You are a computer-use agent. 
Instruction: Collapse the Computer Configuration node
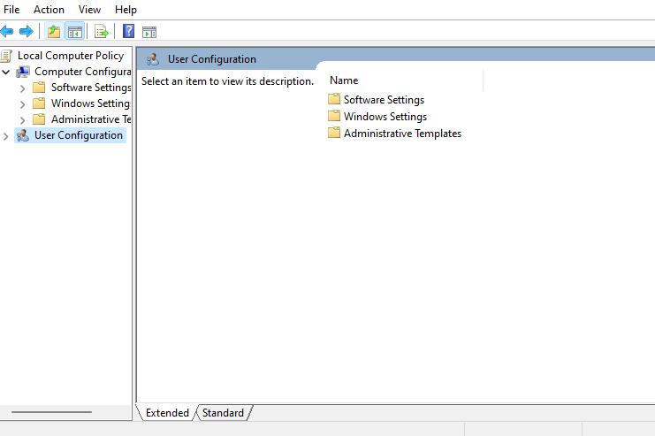6,72
